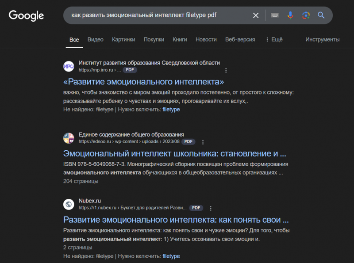The height and width of the screenshot is (263, 354).
Task: Click Институт развития образования Свердловской области
Action: [x=149, y=63]
